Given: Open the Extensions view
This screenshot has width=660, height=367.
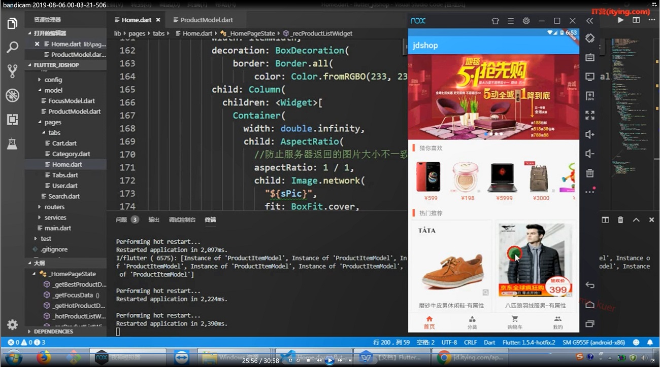Looking at the screenshot, I should point(13,119).
